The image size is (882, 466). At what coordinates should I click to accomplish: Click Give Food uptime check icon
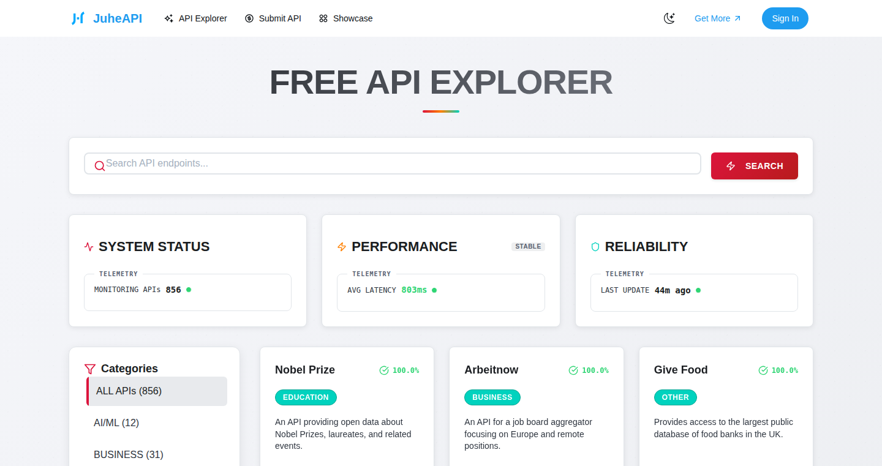[x=763, y=370]
